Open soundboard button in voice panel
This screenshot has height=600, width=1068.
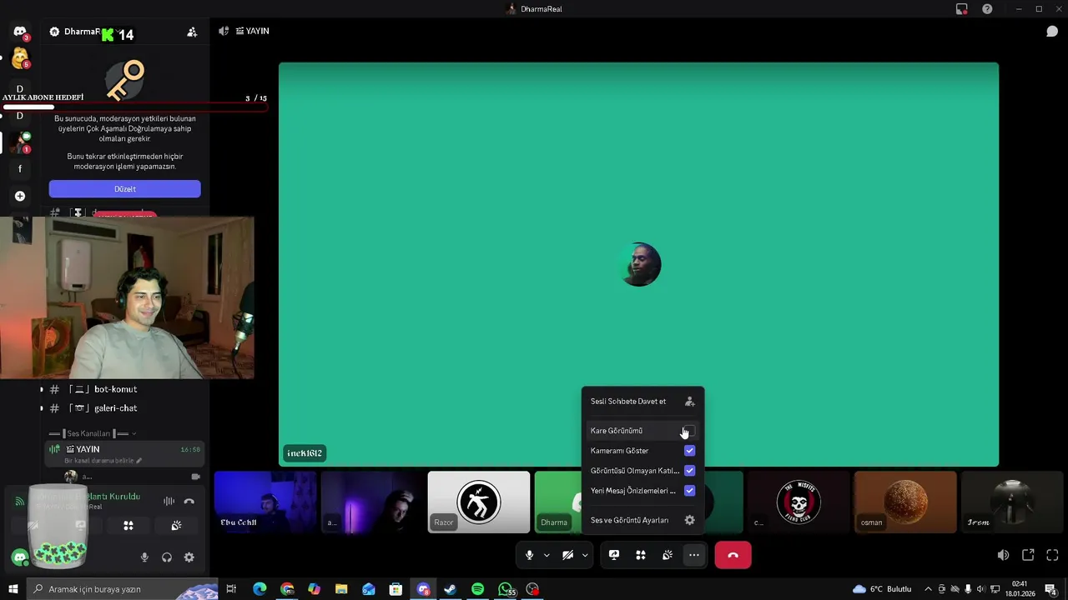[176, 526]
